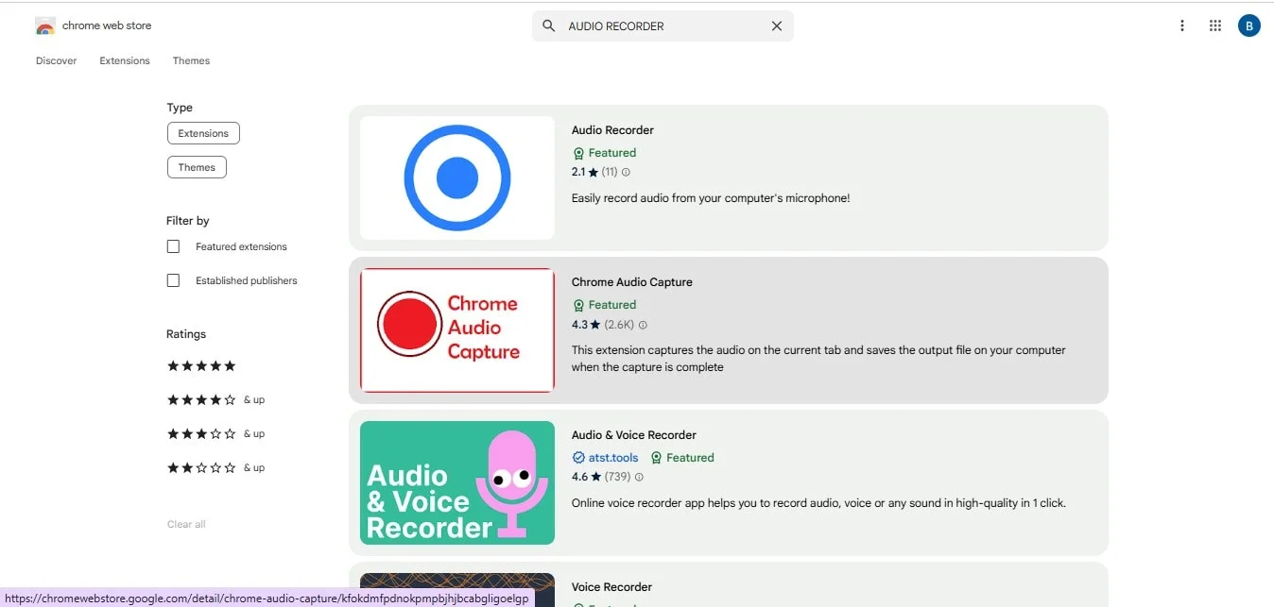Filter by two stars & up
Screen dimensions: 1274x607
pyautogui.click(x=215, y=468)
